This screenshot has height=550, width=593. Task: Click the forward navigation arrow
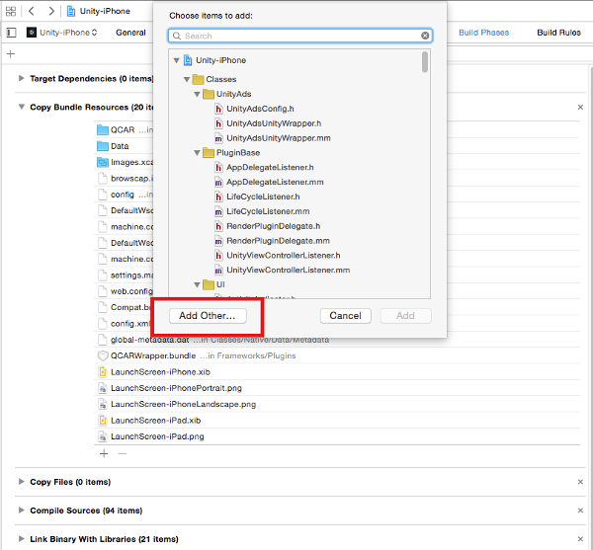pos(50,11)
